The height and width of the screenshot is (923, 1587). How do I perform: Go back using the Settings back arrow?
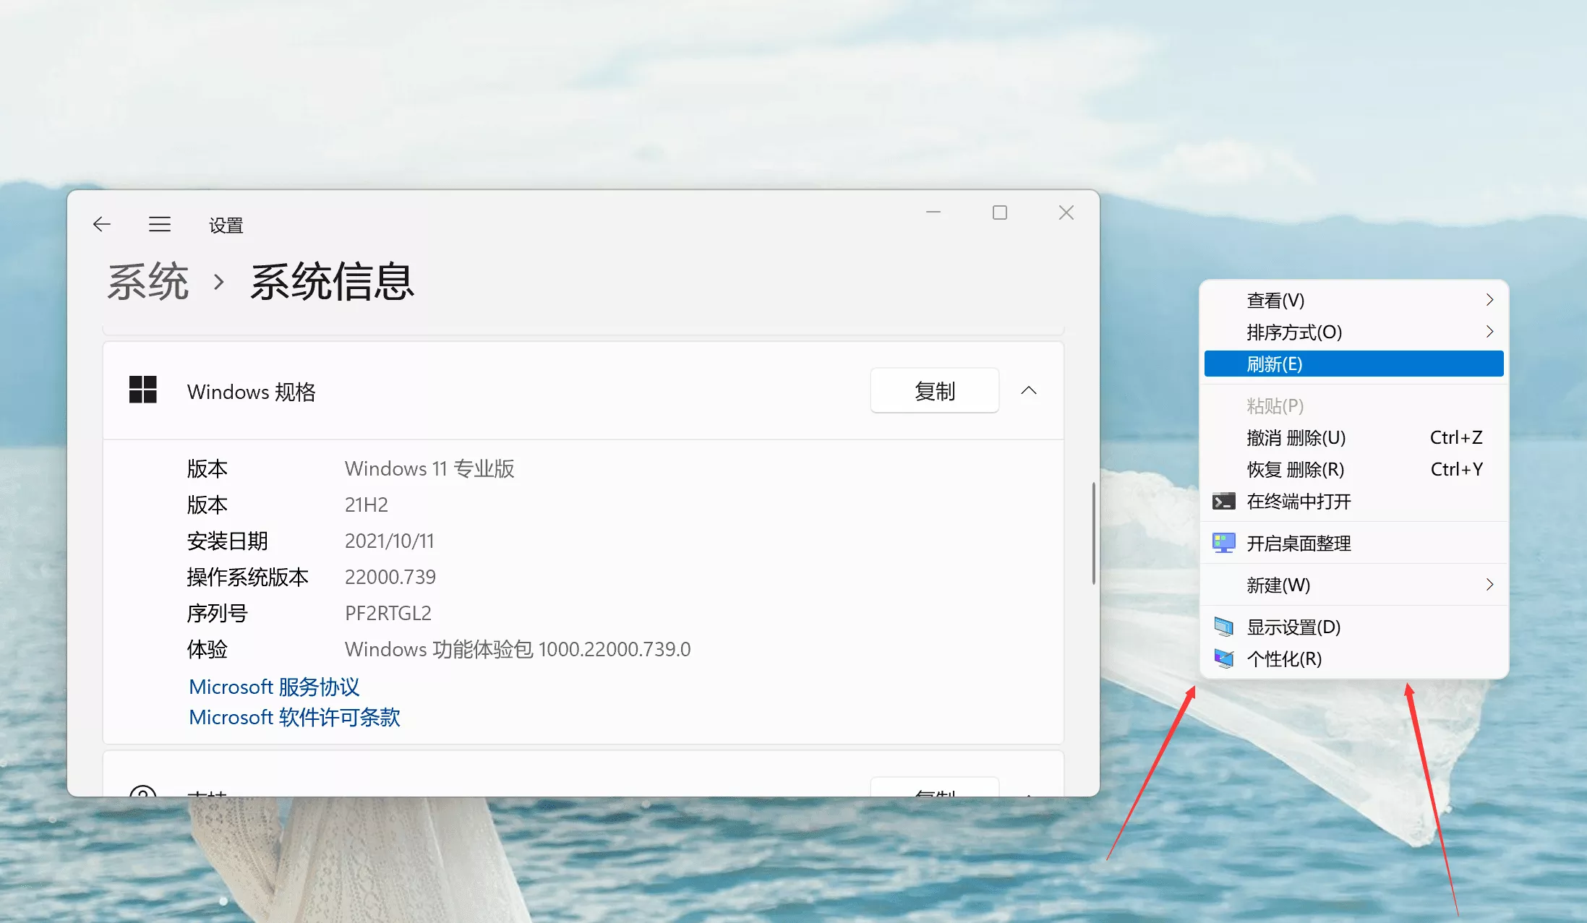coord(102,225)
